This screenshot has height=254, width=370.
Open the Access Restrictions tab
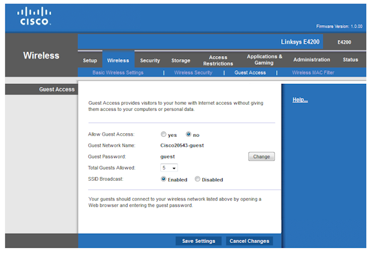tap(218, 60)
